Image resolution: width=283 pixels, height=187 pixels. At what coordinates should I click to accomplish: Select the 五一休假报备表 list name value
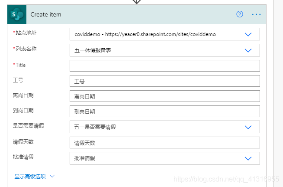(x=93, y=50)
